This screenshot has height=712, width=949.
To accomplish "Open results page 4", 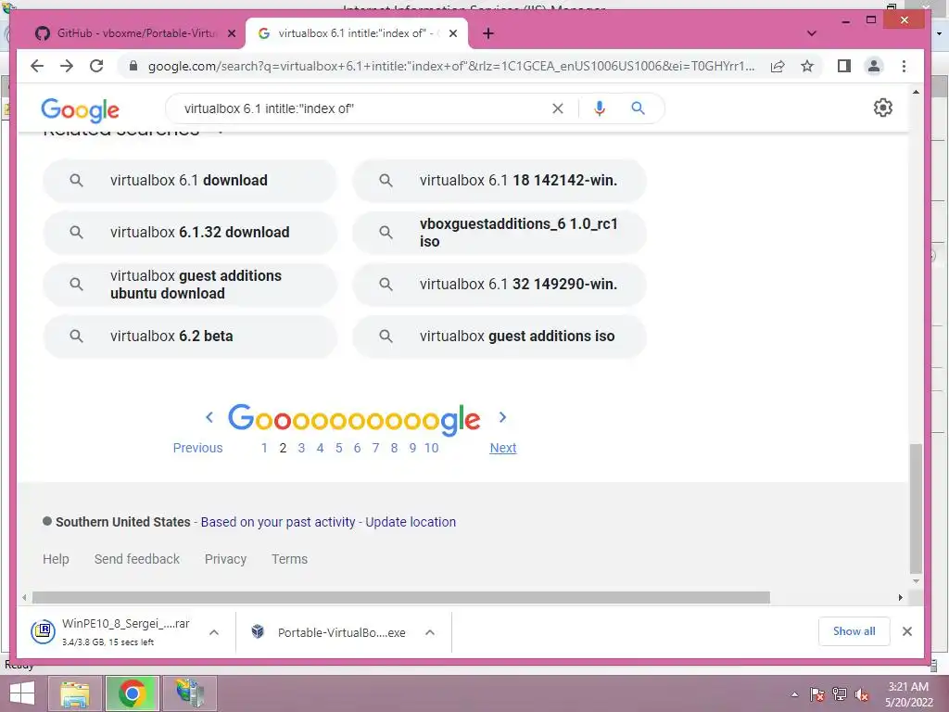I will tap(320, 448).
